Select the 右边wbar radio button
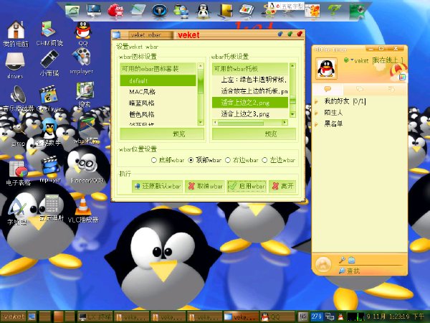Viewport: 430px width, 323px height. [228, 160]
